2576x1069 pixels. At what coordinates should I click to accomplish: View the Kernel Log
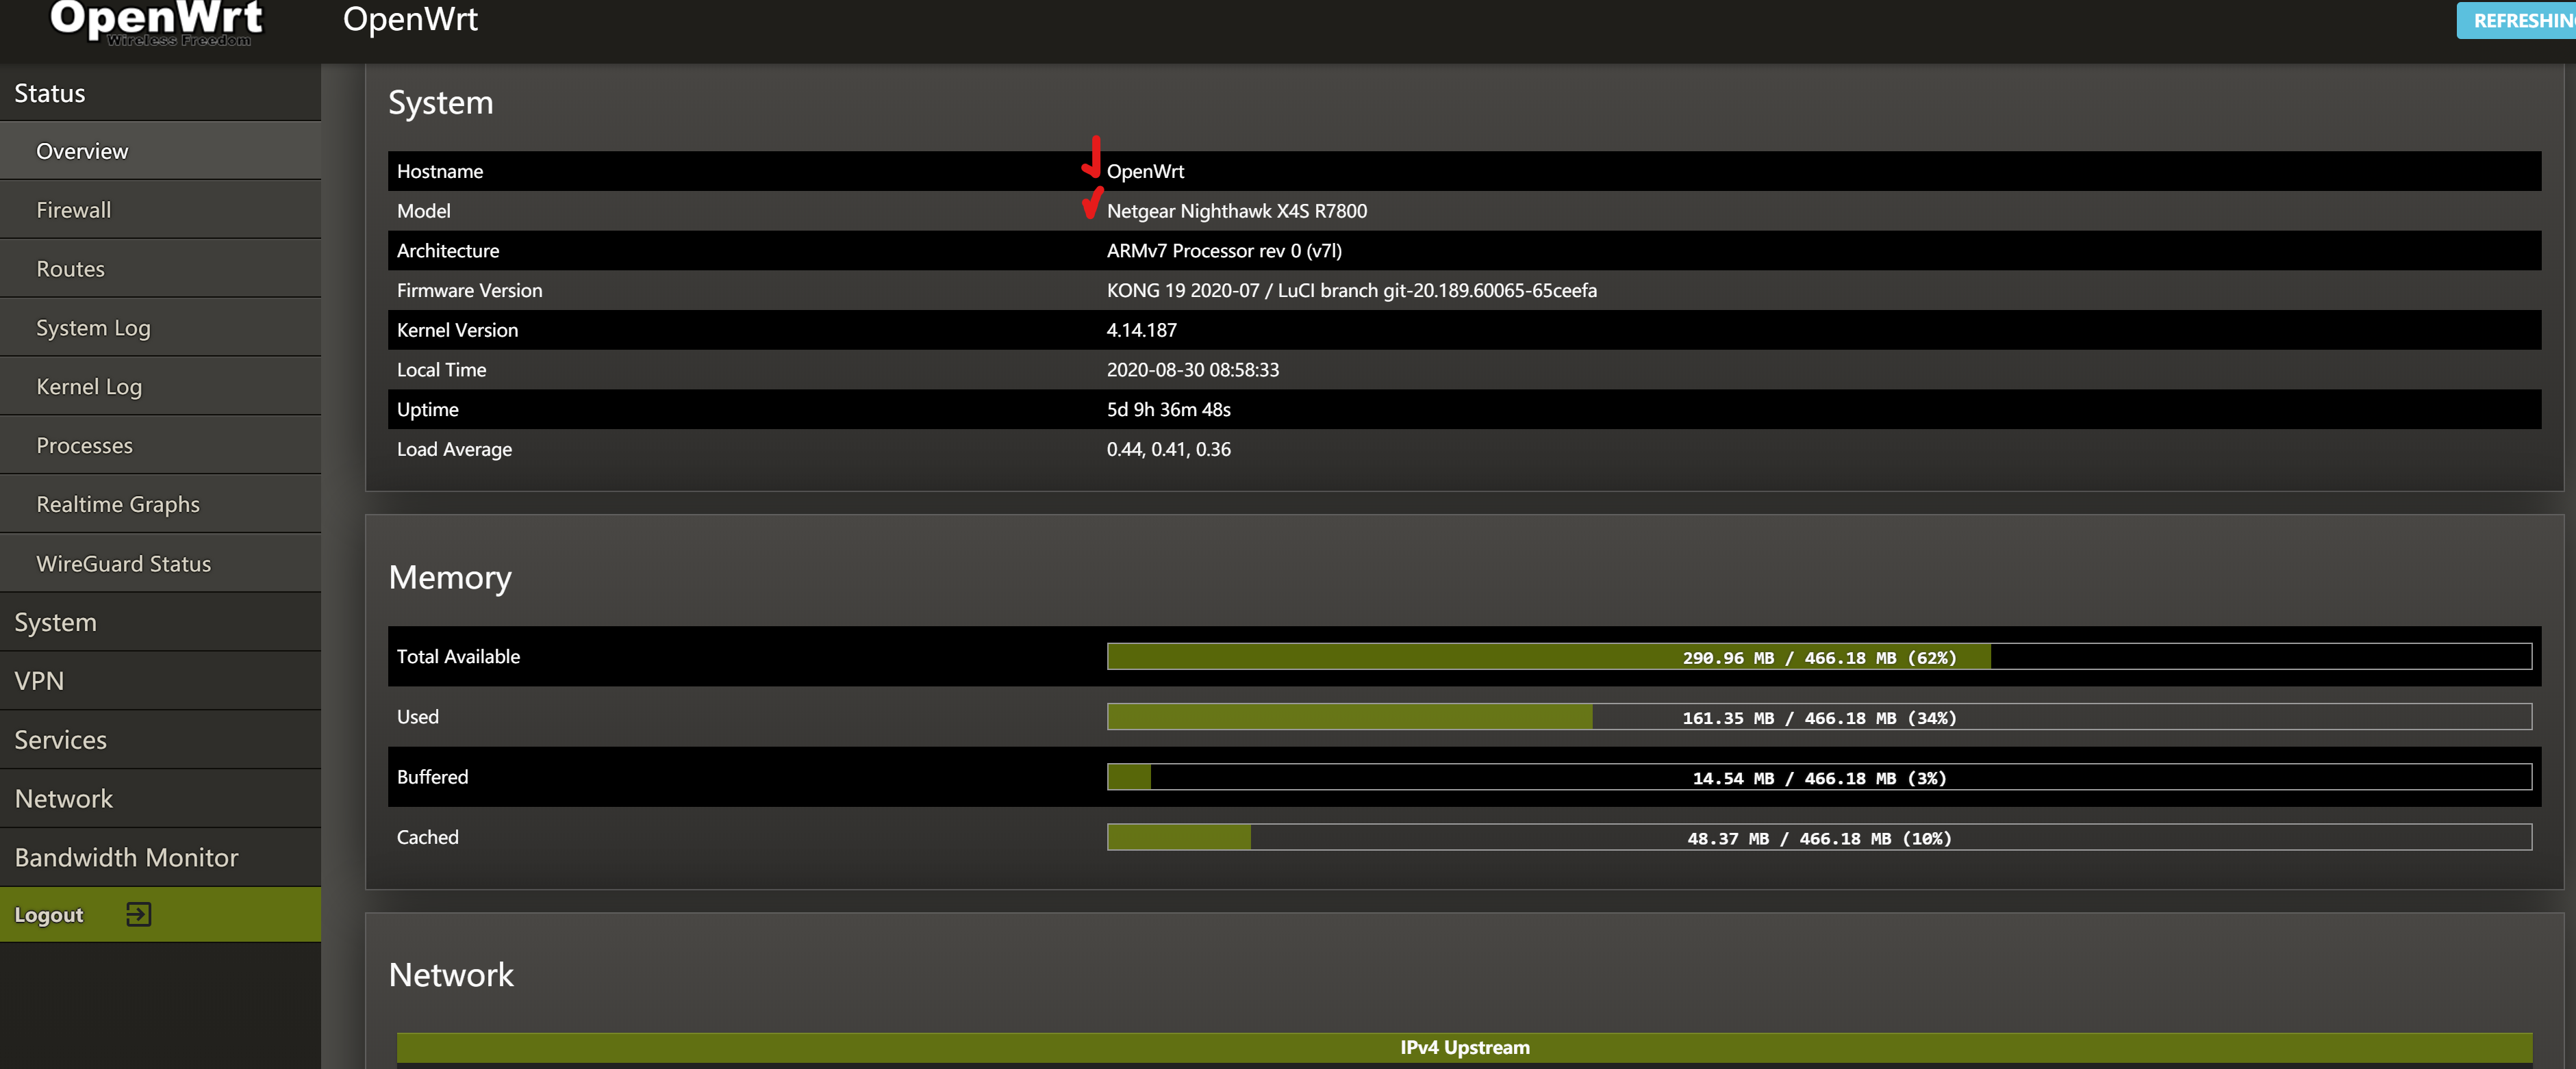[160, 387]
